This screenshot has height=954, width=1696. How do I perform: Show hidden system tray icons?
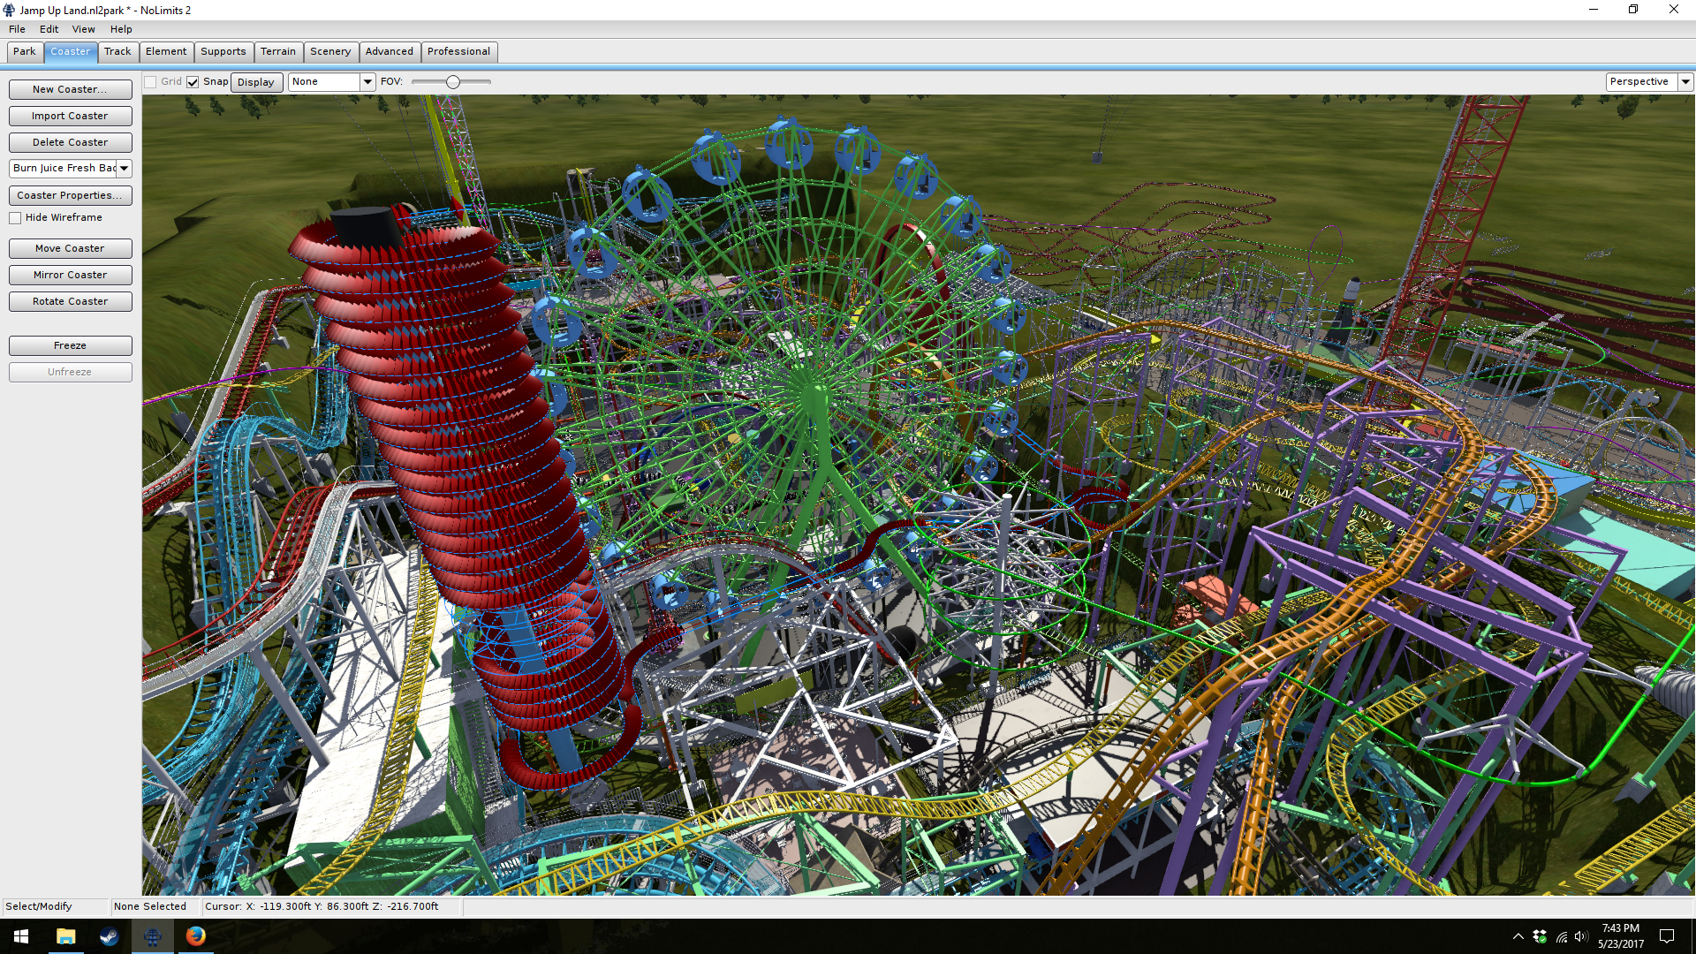[x=1518, y=936]
